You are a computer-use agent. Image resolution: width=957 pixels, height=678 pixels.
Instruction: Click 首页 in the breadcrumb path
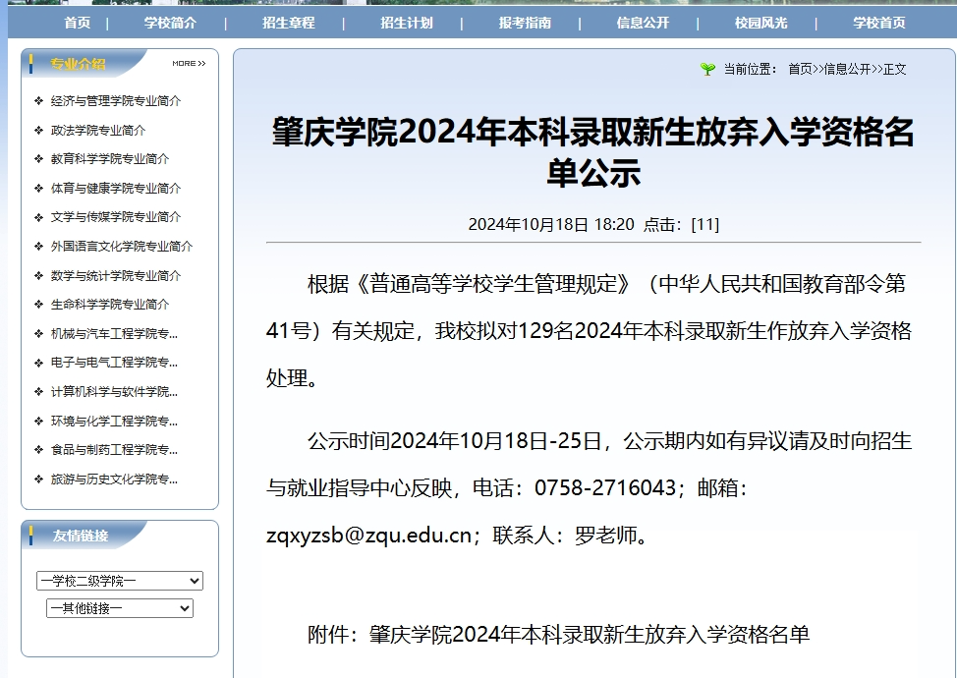point(800,69)
